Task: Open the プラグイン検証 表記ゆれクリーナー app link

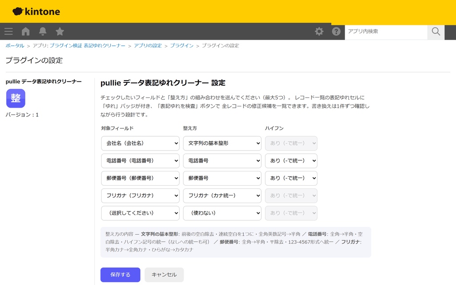Action: 87,46
